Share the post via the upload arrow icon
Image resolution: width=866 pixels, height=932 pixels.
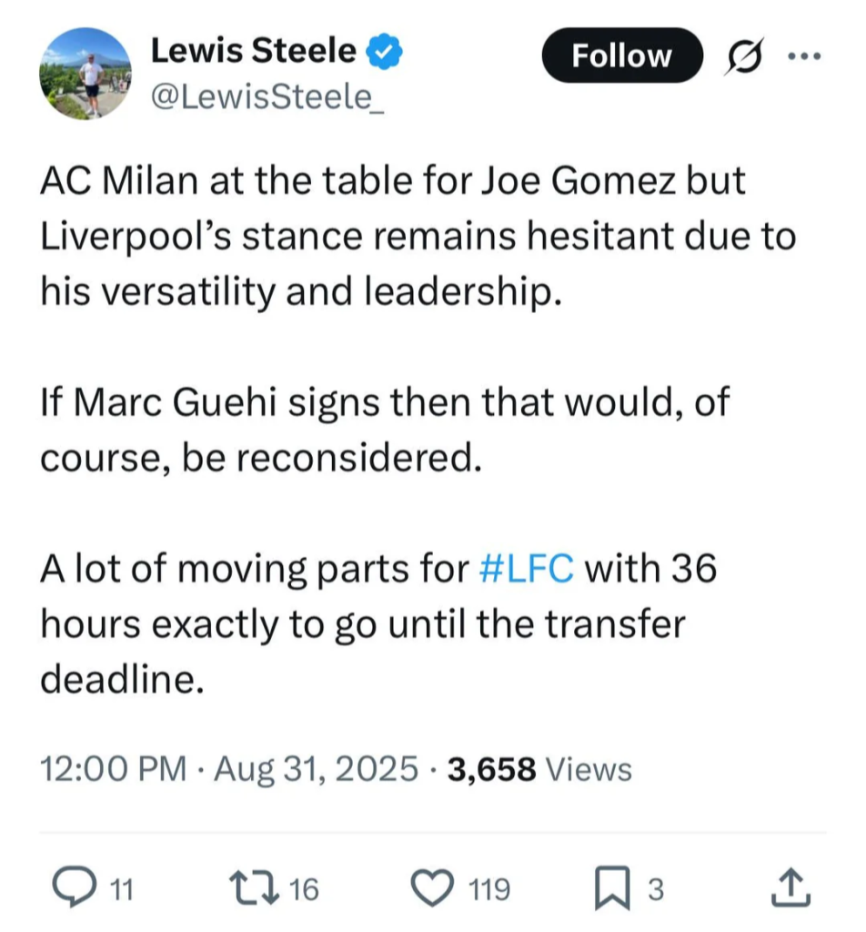(x=789, y=887)
